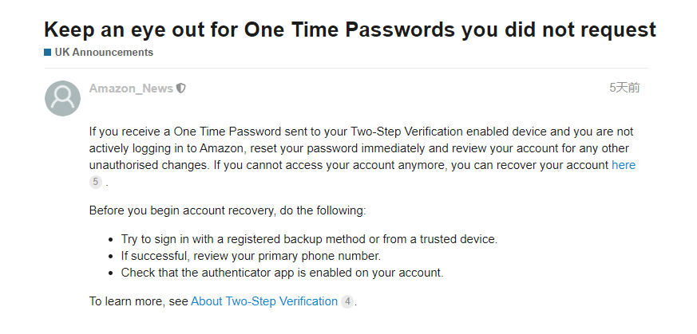Follow the "here" account recovery link

tap(624, 165)
